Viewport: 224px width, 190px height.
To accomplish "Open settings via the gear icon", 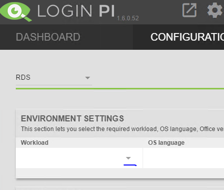I will point(215,10).
